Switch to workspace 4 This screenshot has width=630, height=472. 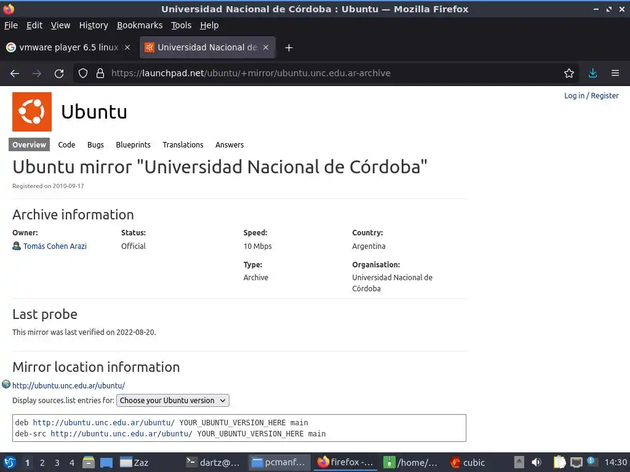[x=72, y=463]
